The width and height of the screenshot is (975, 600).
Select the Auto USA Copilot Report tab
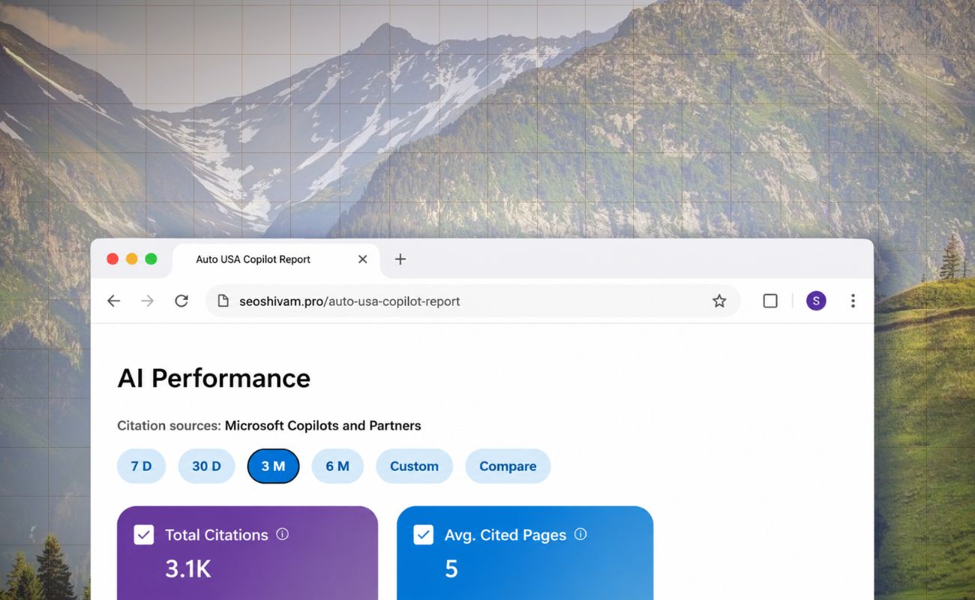pyautogui.click(x=276, y=259)
